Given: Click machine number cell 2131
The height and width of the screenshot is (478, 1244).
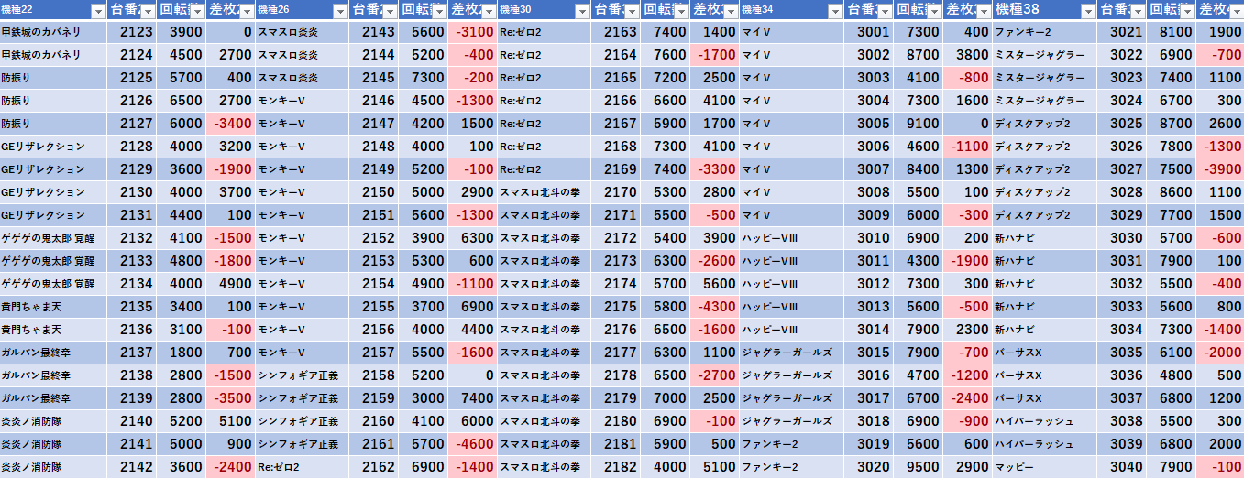Looking at the screenshot, I should point(132,215).
